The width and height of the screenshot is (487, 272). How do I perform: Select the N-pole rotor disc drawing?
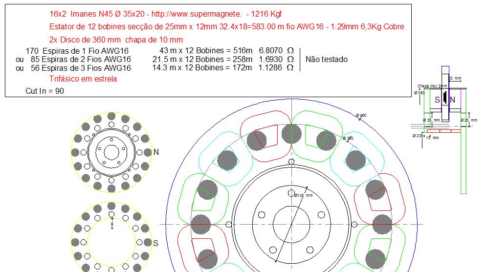coord(111,152)
